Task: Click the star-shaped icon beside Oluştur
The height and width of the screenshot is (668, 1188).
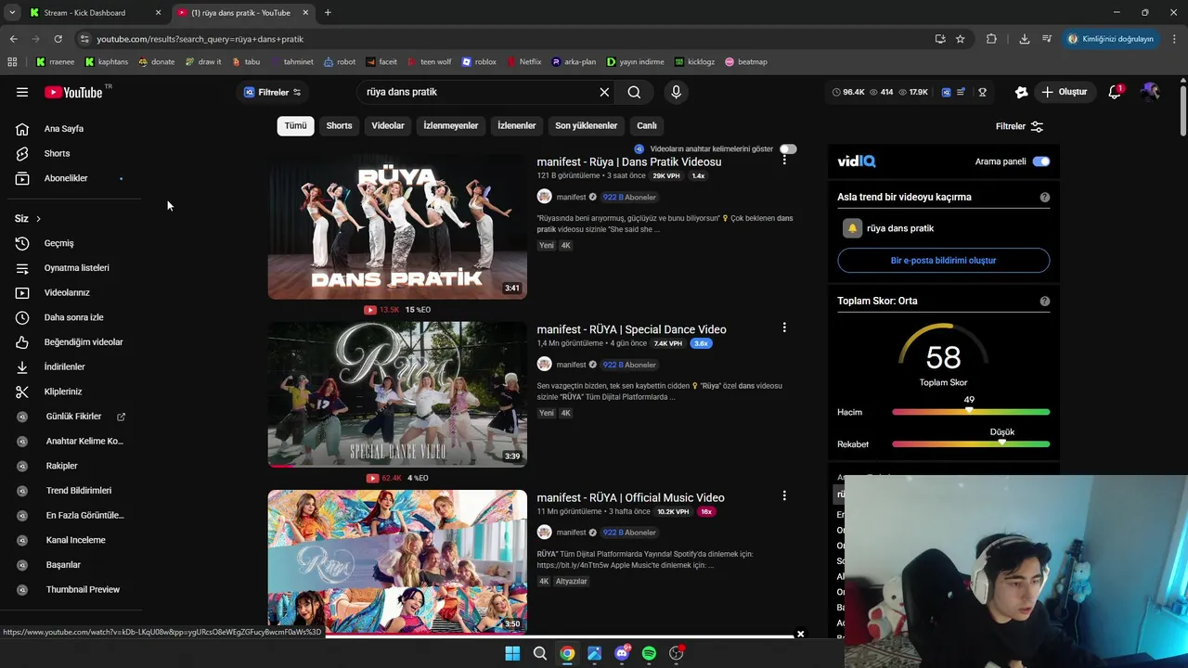Action: [1021, 92]
